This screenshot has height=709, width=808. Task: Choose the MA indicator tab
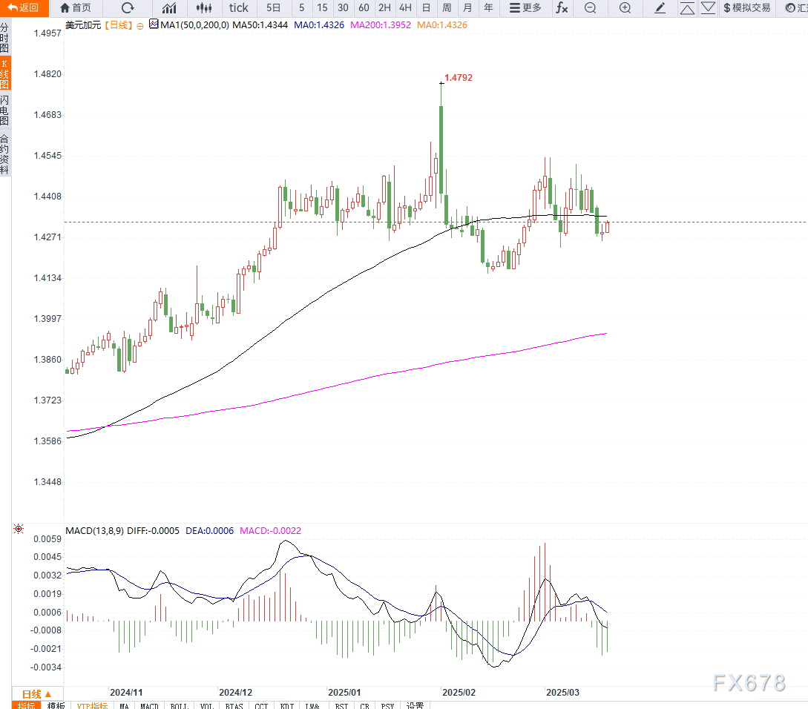124,705
